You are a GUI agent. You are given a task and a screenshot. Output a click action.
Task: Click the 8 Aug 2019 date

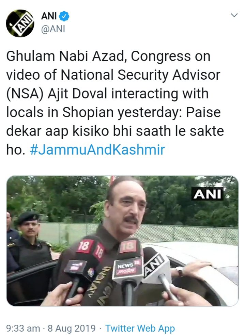tap(72, 328)
